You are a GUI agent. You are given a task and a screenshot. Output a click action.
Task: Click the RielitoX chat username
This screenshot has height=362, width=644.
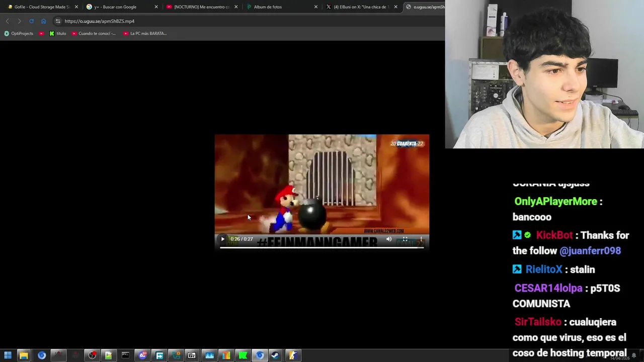pyautogui.click(x=544, y=269)
